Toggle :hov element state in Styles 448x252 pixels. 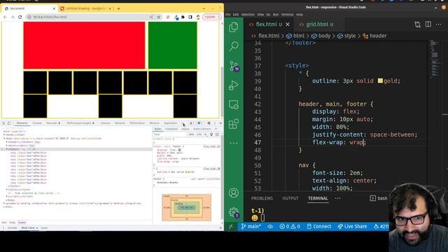191,134
